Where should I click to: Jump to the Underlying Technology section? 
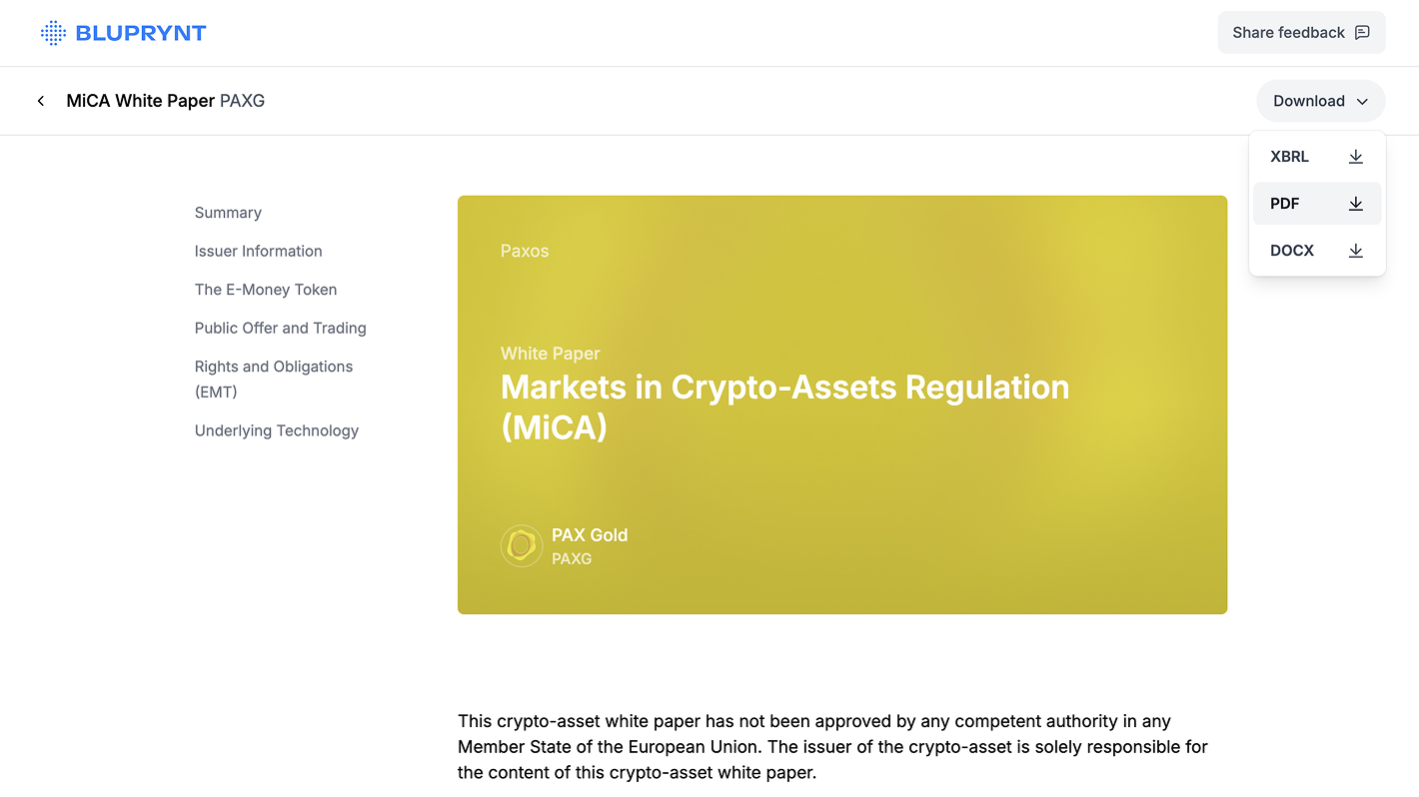(277, 431)
